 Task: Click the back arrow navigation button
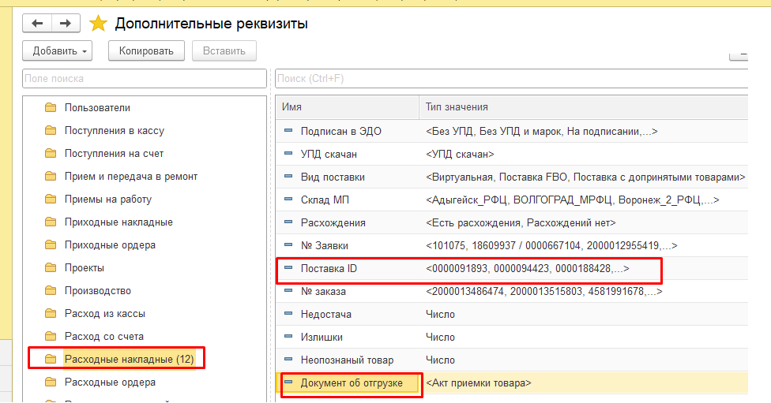coord(37,23)
